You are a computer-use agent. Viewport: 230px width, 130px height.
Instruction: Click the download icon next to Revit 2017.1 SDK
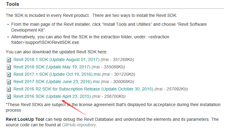tap(9, 75)
